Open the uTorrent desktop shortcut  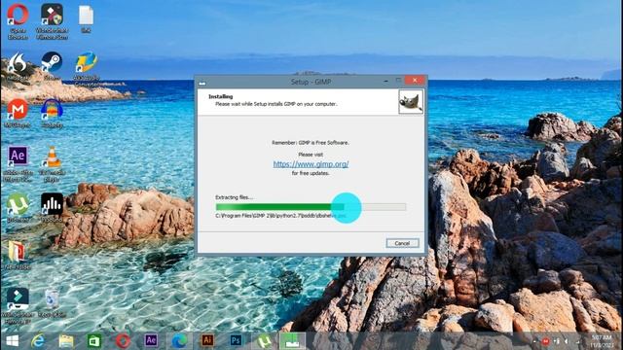pyautogui.click(x=18, y=207)
